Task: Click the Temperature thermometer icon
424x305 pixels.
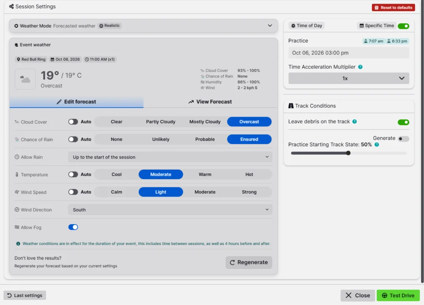Action: pyautogui.click(x=17, y=175)
